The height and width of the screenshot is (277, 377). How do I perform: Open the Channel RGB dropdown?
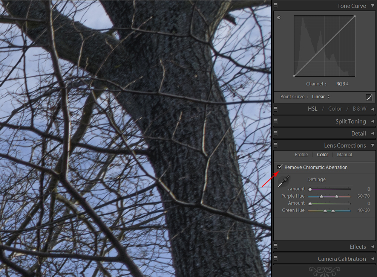(342, 84)
